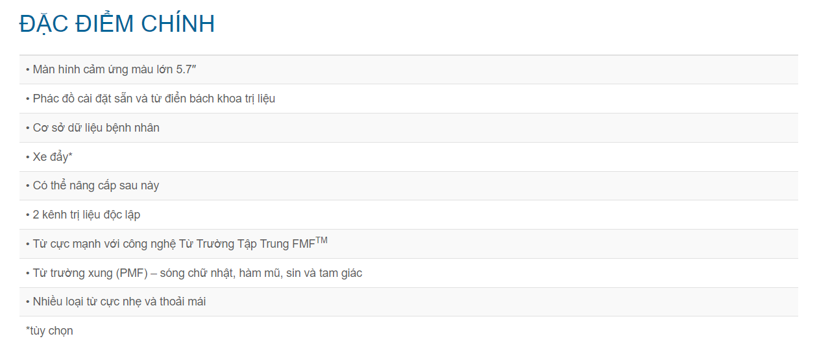
Task: Click the asterisk after "Xe đẩy"
Action: coord(70,156)
